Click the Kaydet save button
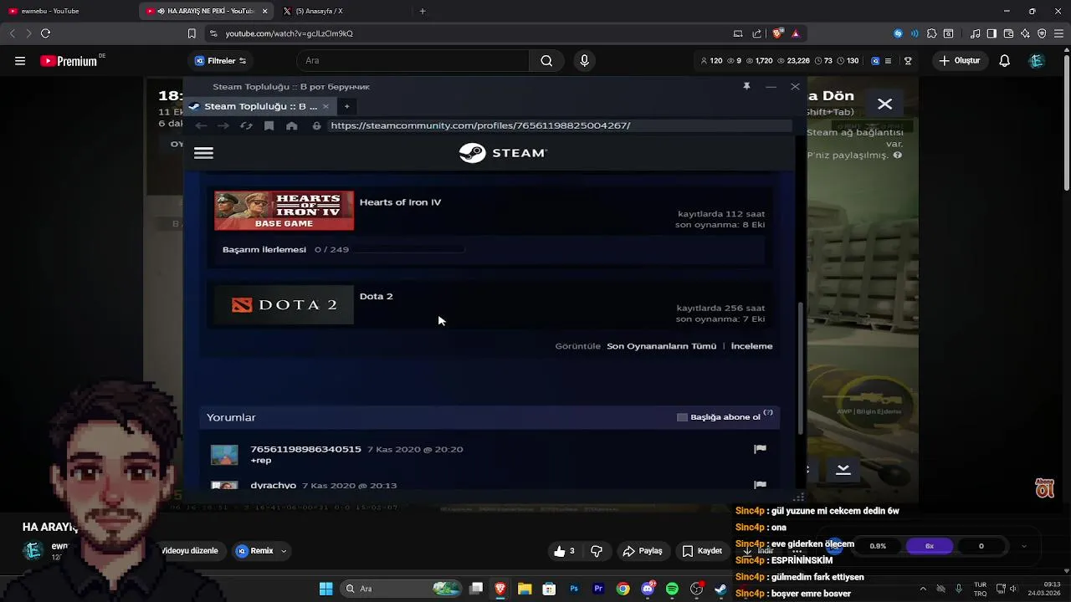 [x=702, y=551]
